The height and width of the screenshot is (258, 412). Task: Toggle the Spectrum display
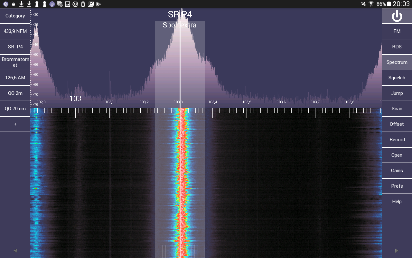tap(397, 62)
